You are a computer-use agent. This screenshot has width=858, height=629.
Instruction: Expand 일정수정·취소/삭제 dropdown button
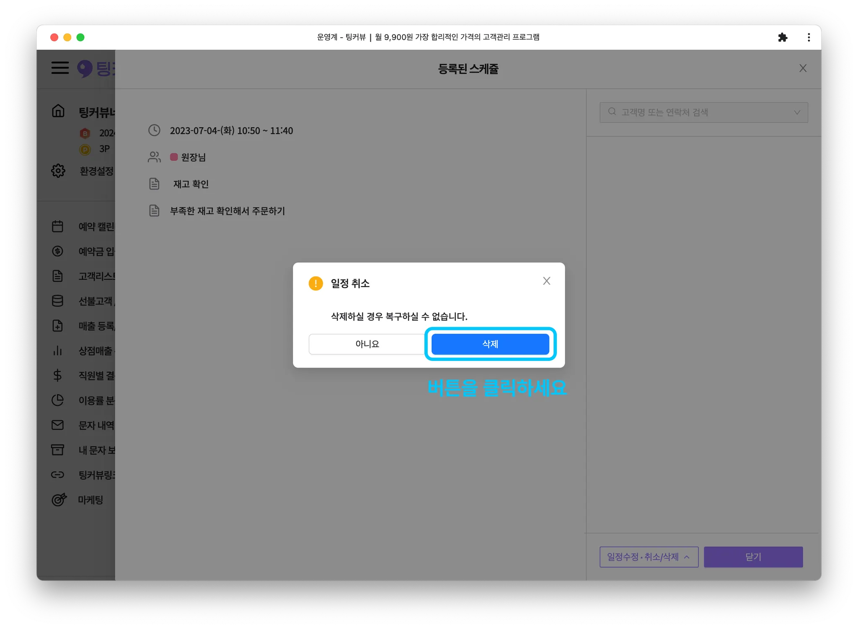tap(649, 557)
